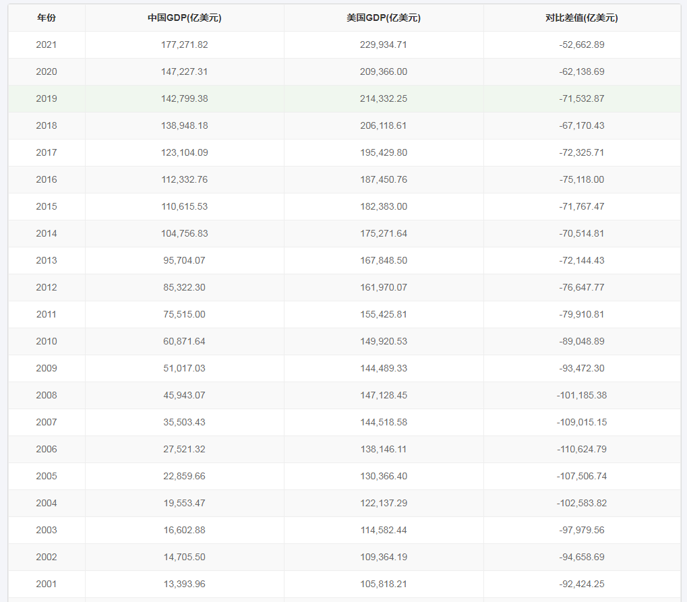Select the 2021 year cell
Viewport: 687px width, 602px height.
pyautogui.click(x=47, y=44)
